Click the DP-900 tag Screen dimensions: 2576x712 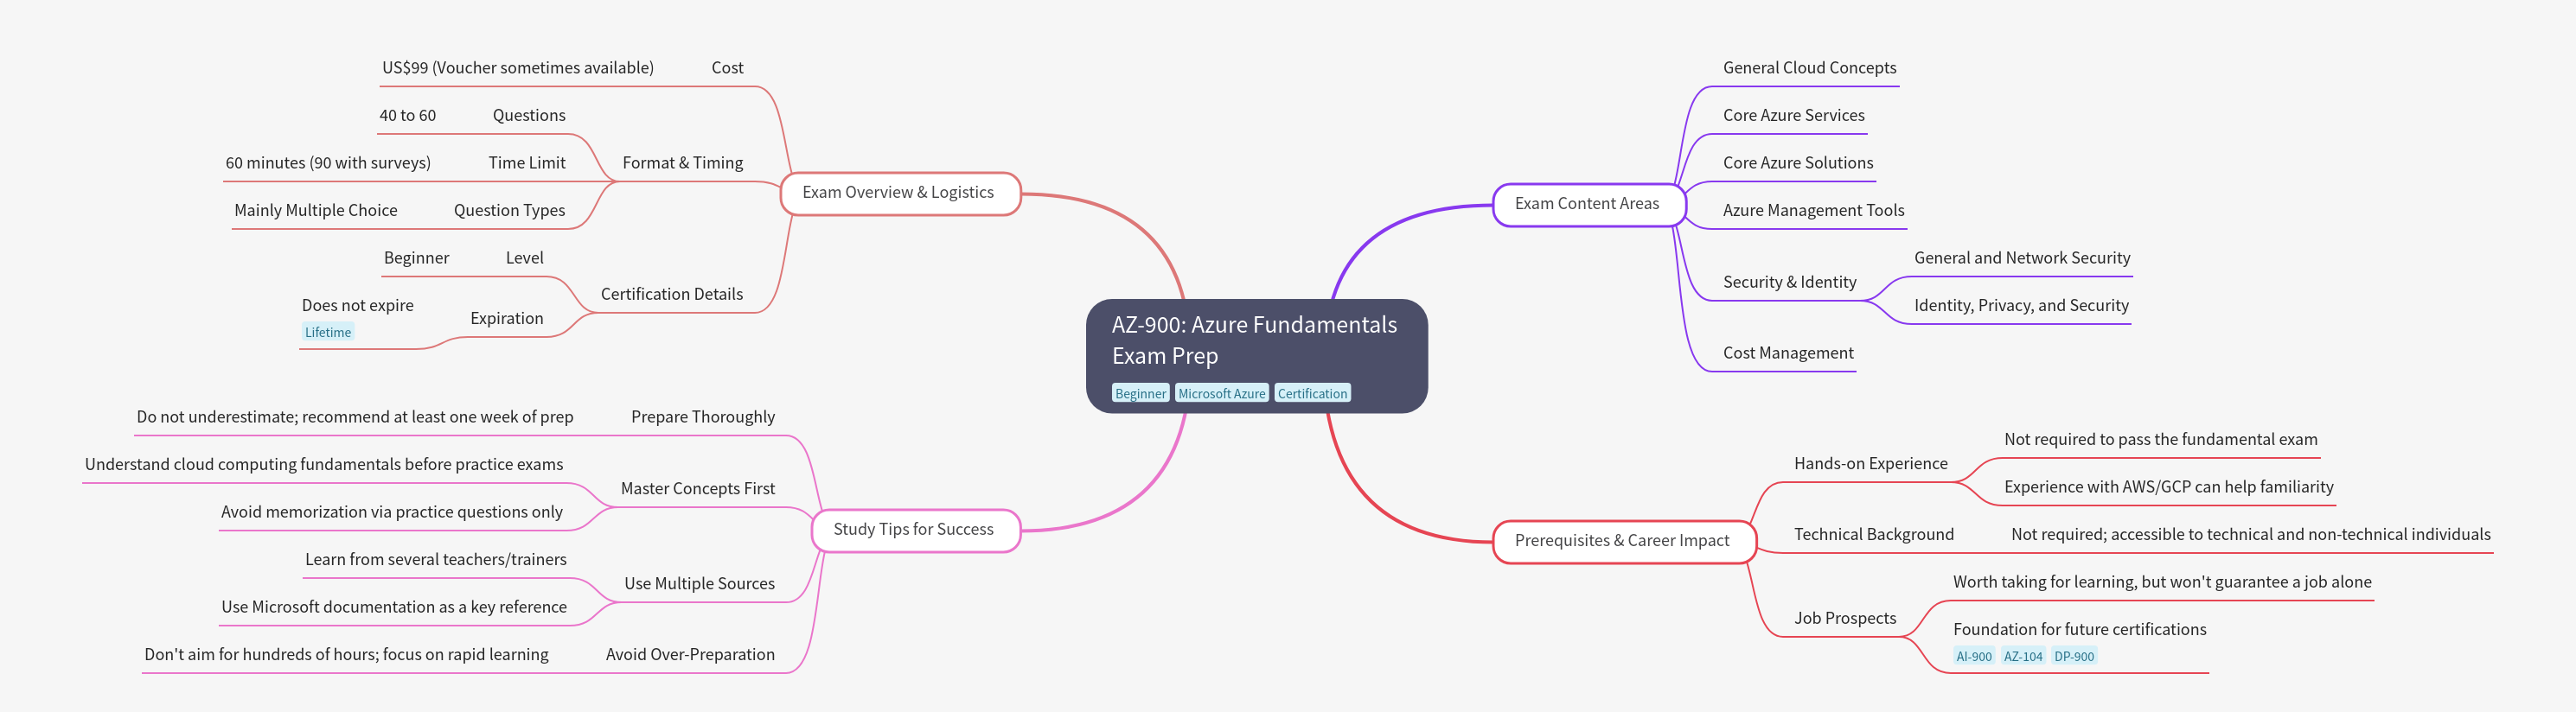(2074, 656)
